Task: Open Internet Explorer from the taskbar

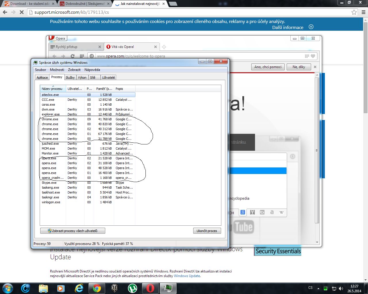Action: pyautogui.click(x=79, y=288)
